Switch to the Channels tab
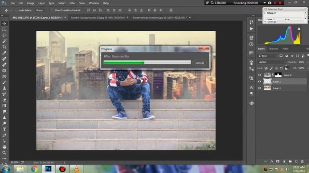The width and height of the screenshot is (309, 173). [x=273, y=49]
